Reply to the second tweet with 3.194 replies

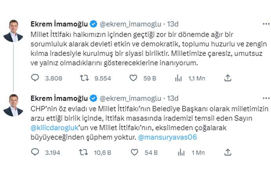pos(35,153)
